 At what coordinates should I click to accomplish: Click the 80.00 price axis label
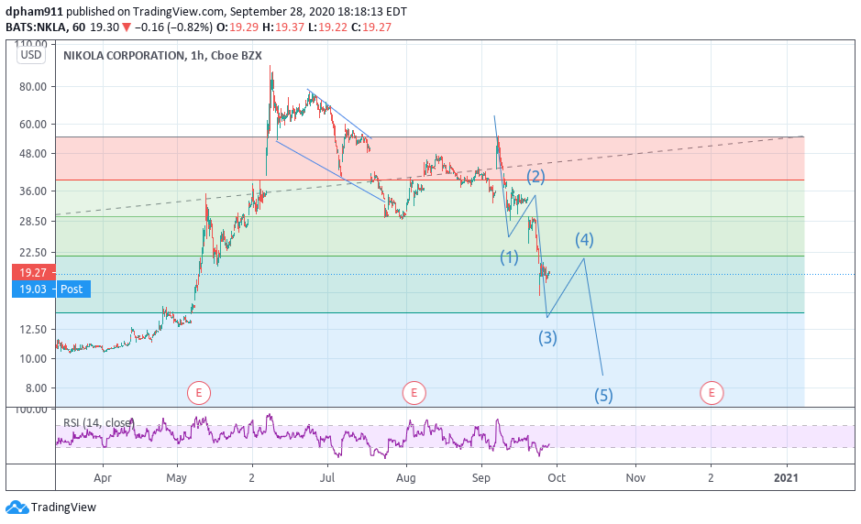click(34, 87)
